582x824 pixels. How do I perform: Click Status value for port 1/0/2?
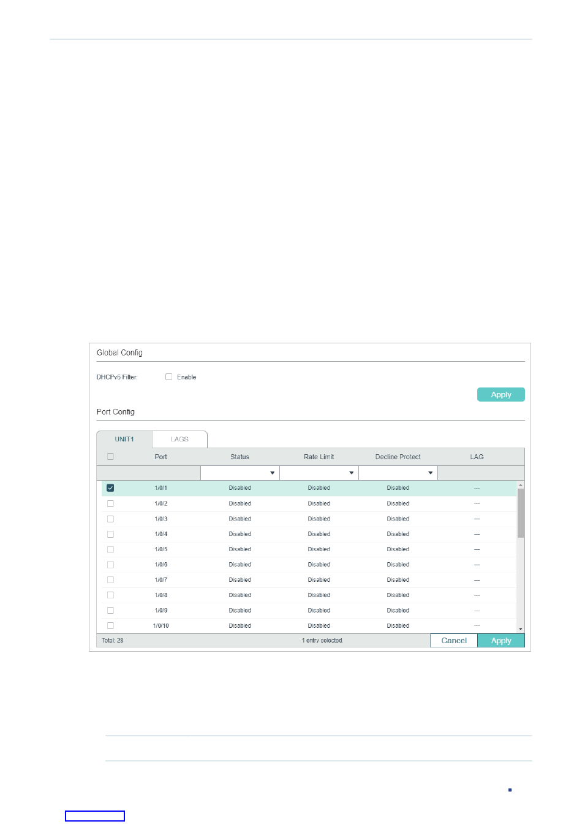coord(240,503)
